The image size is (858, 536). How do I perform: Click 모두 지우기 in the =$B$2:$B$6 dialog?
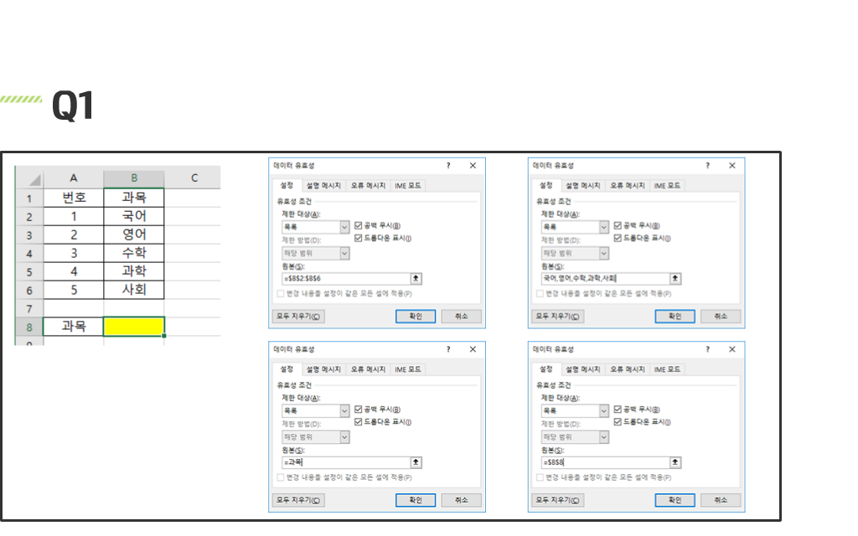[x=298, y=316]
